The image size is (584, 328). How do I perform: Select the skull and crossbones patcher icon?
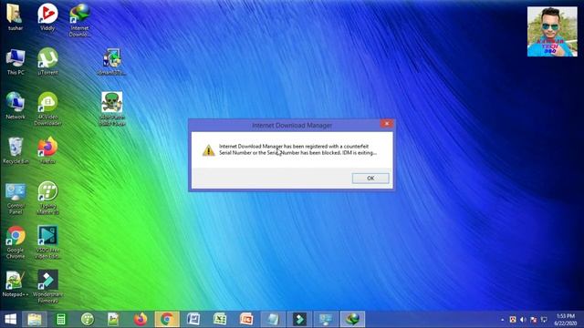(111, 109)
